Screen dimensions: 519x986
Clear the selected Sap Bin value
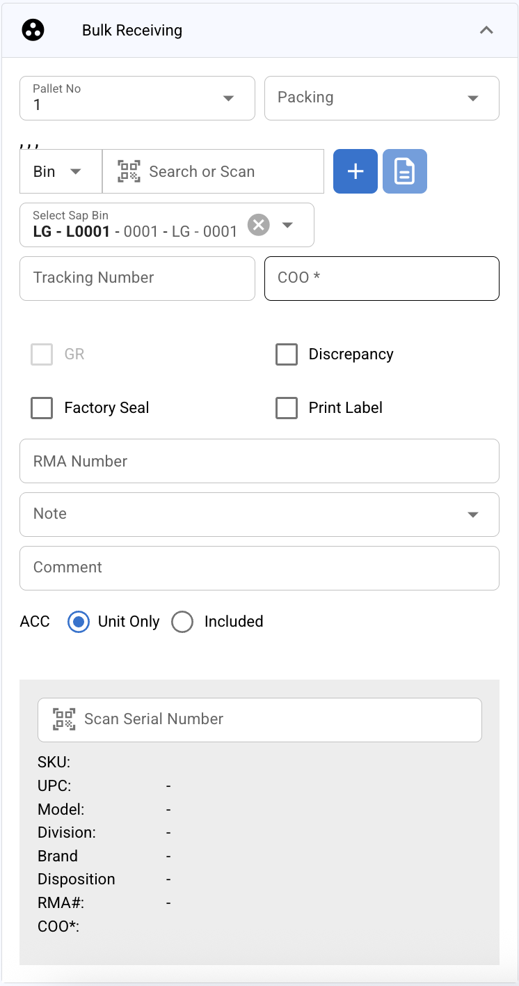(259, 225)
